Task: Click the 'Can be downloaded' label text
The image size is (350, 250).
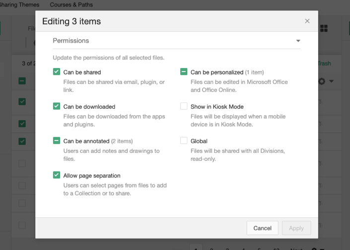Action: coord(89,107)
